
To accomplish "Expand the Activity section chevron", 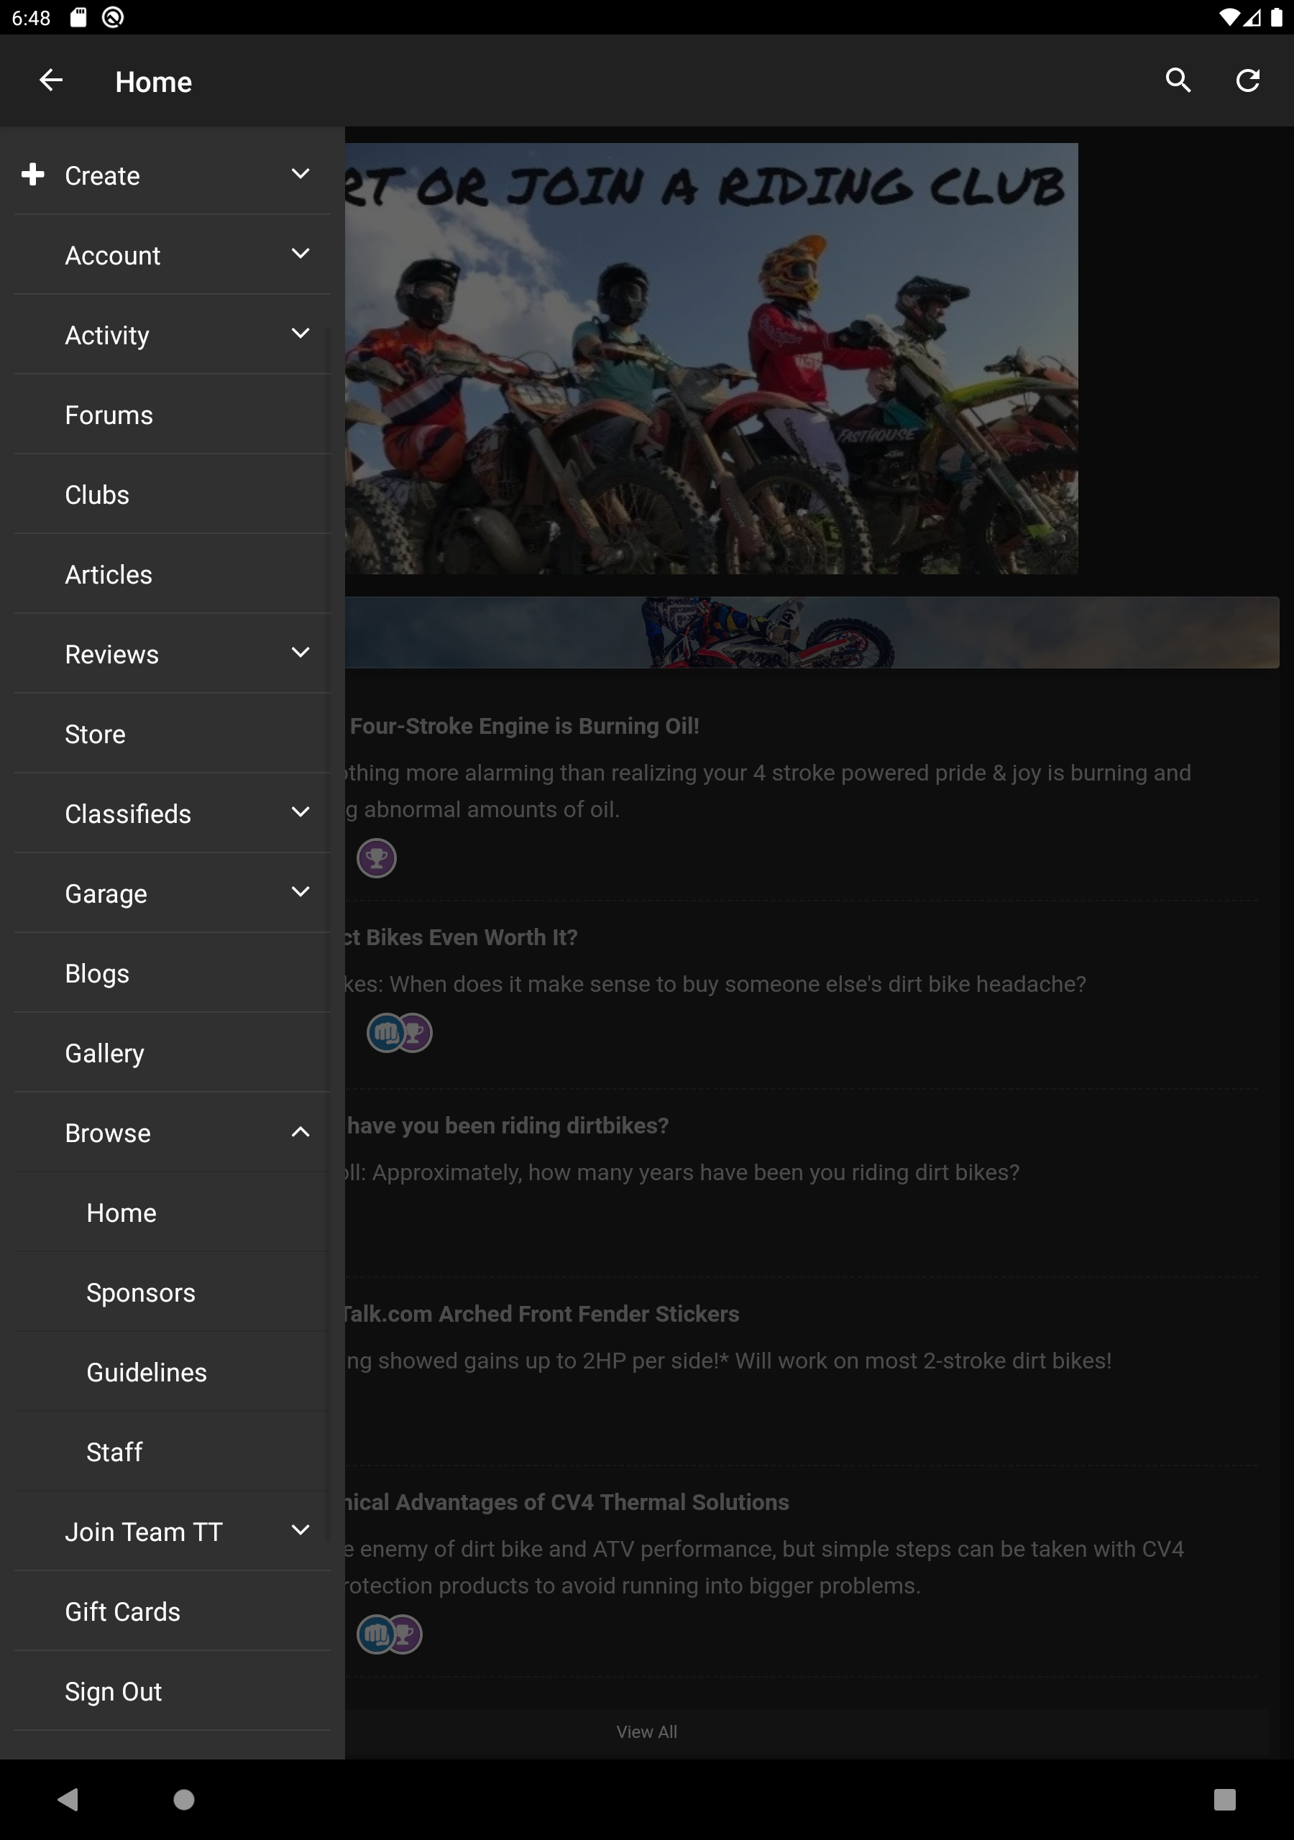I will click(x=300, y=333).
